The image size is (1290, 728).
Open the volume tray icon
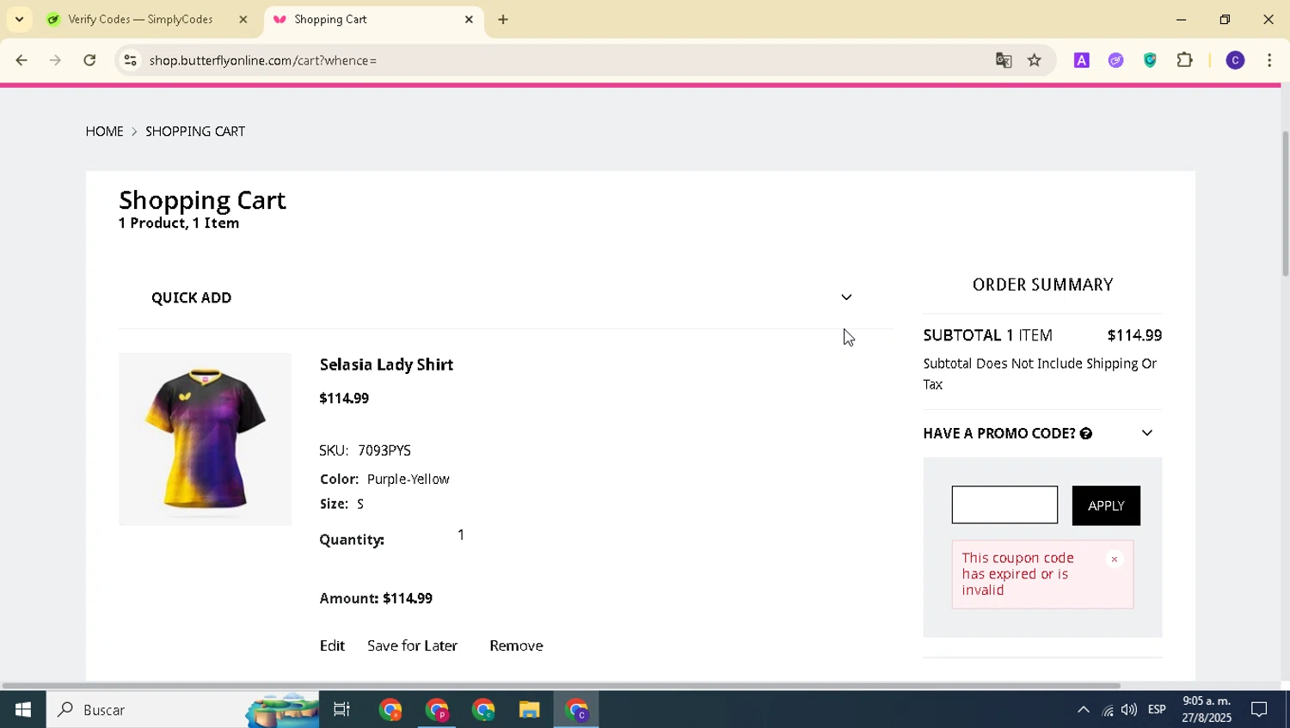click(1129, 710)
